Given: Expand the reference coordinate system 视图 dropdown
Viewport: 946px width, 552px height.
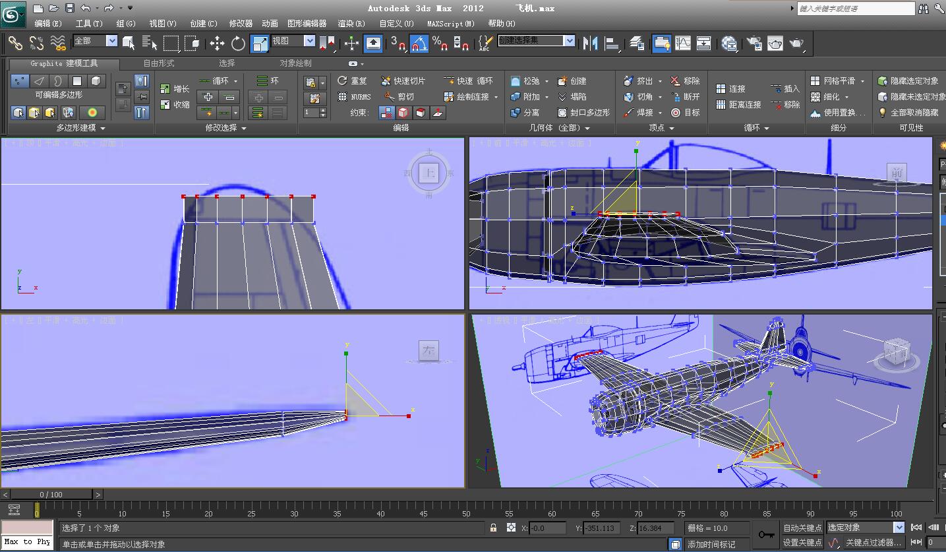Looking at the screenshot, I should coord(309,41).
